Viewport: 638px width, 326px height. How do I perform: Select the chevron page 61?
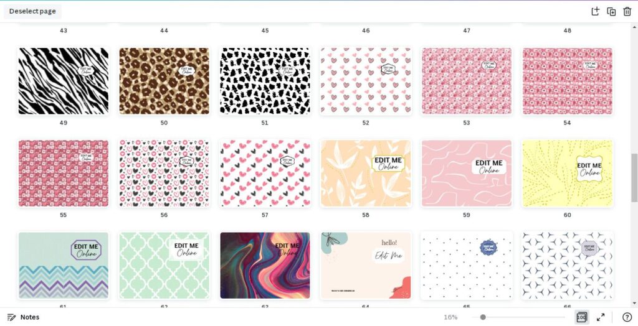[x=64, y=266]
